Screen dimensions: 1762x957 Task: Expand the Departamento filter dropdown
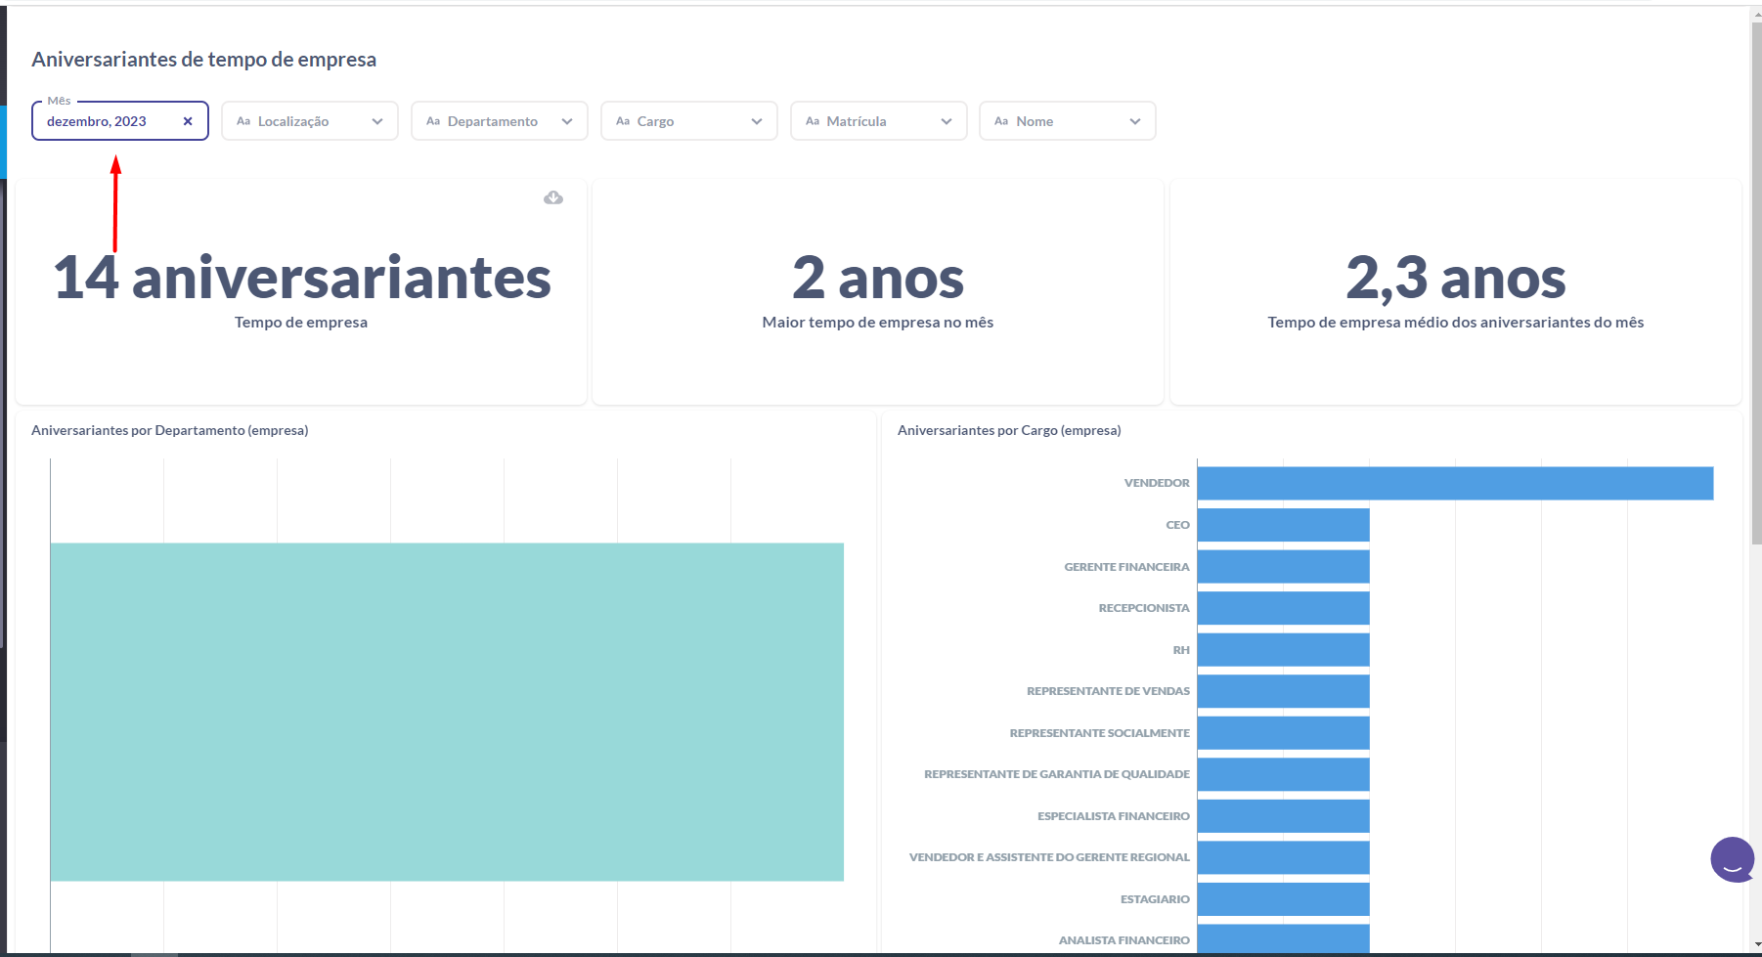coord(500,121)
